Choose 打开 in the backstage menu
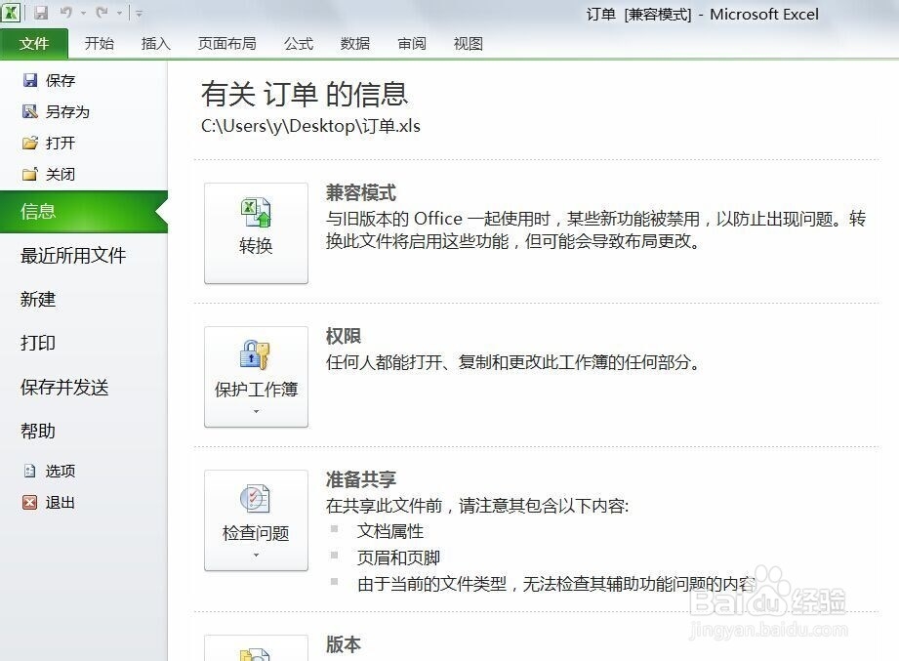 click(61, 143)
